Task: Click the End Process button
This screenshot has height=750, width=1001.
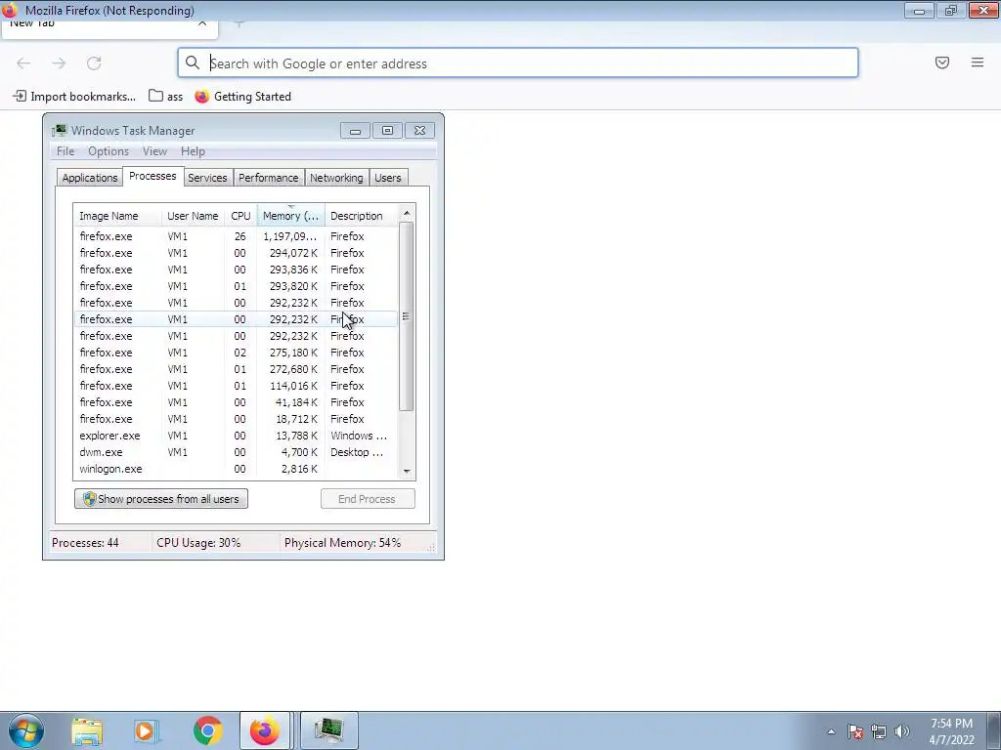Action: click(x=368, y=499)
